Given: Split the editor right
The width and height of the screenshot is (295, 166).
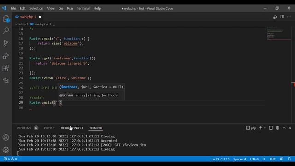Looking at the screenshot, I should [x=282, y=17].
